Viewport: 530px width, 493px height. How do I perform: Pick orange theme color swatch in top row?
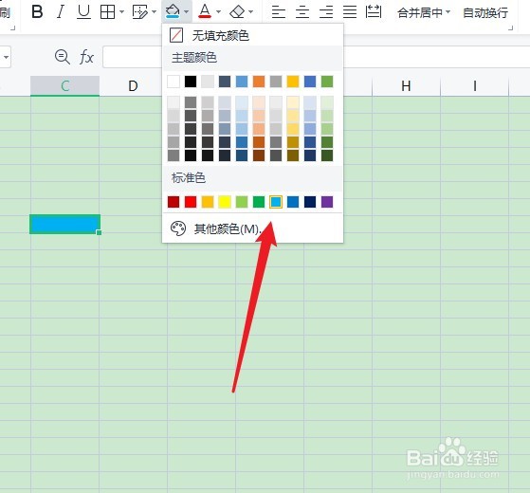259,82
